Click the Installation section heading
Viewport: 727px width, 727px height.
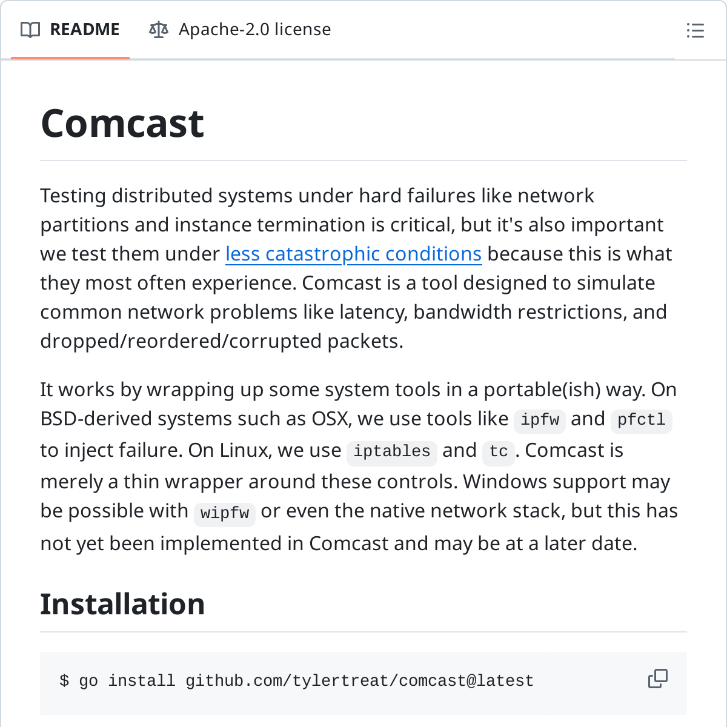point(122,603)
